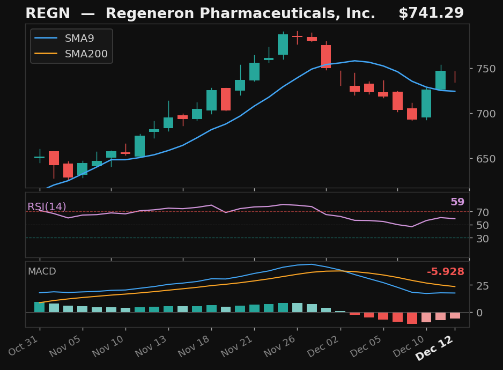Click the MACD value -5.928
The height and width of the screenshot is (370, 503).
(445, 272)
